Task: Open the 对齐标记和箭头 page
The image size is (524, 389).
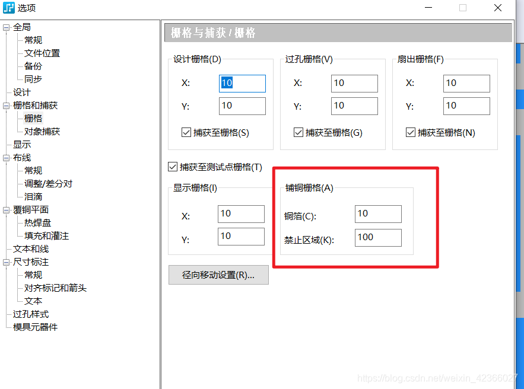Action: pos(55,288)
